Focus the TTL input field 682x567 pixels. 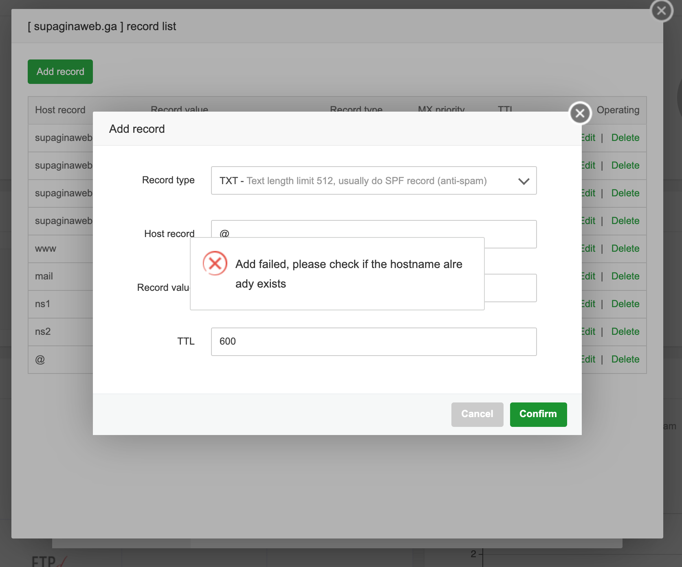coord(373,341)
